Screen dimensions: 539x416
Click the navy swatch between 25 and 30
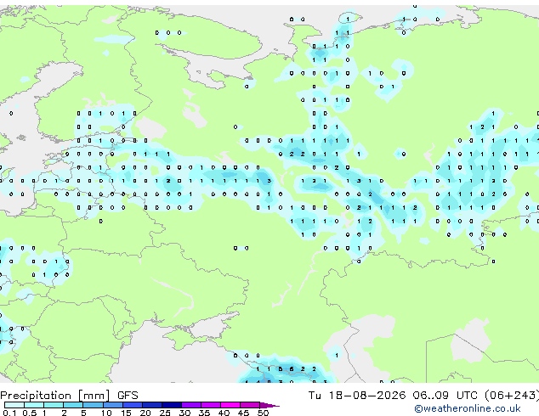171,405
